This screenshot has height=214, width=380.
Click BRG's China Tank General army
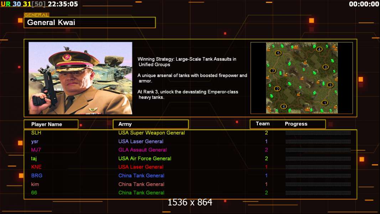pyautogui.click(x=141, y=175)
